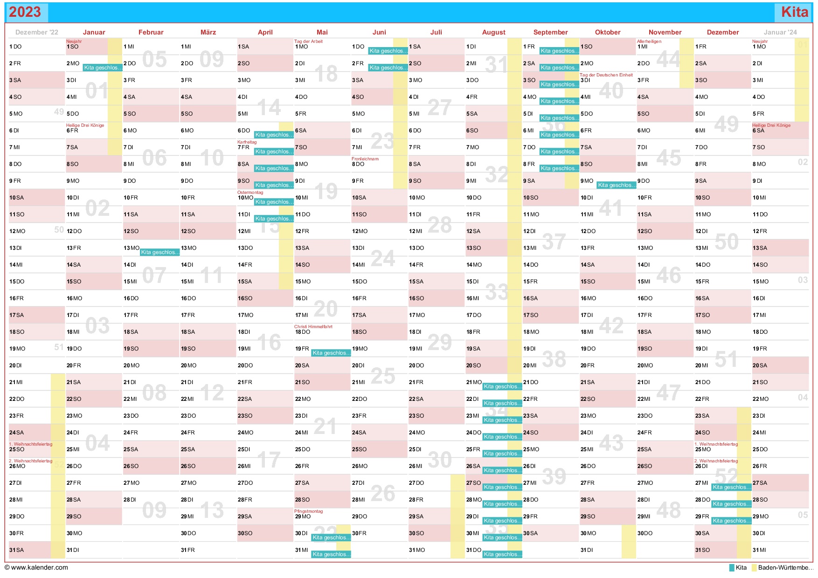Click the yellow Baden-Württemberg legend swatch
The image size is (818, 578).
tap(754, 568)
